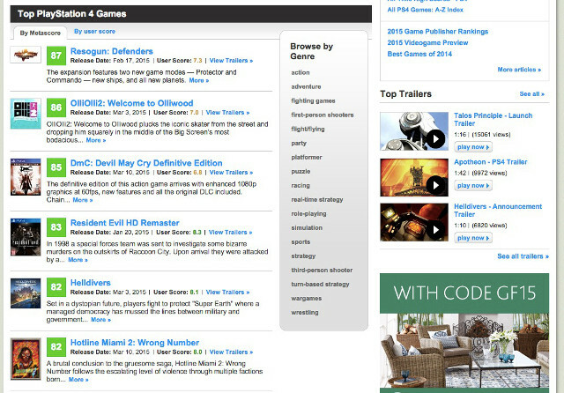Open the Best Games of 2014 article
The image size is (564, 393).
[x=419, y=54]
